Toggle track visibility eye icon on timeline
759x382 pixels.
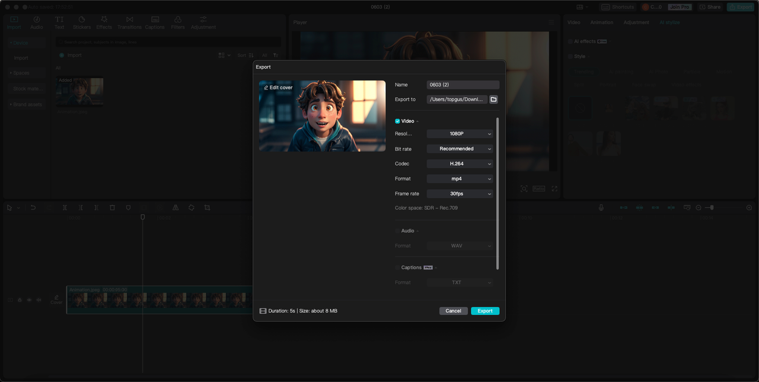[x=29, y=300]
